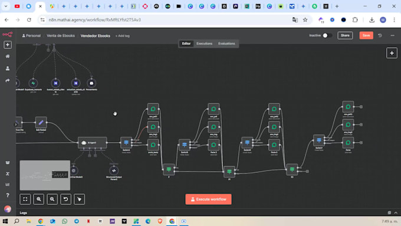This screenshot has height=226, width=401.
Task: Select the Pensamiento tool node
Action: [91, 83]
